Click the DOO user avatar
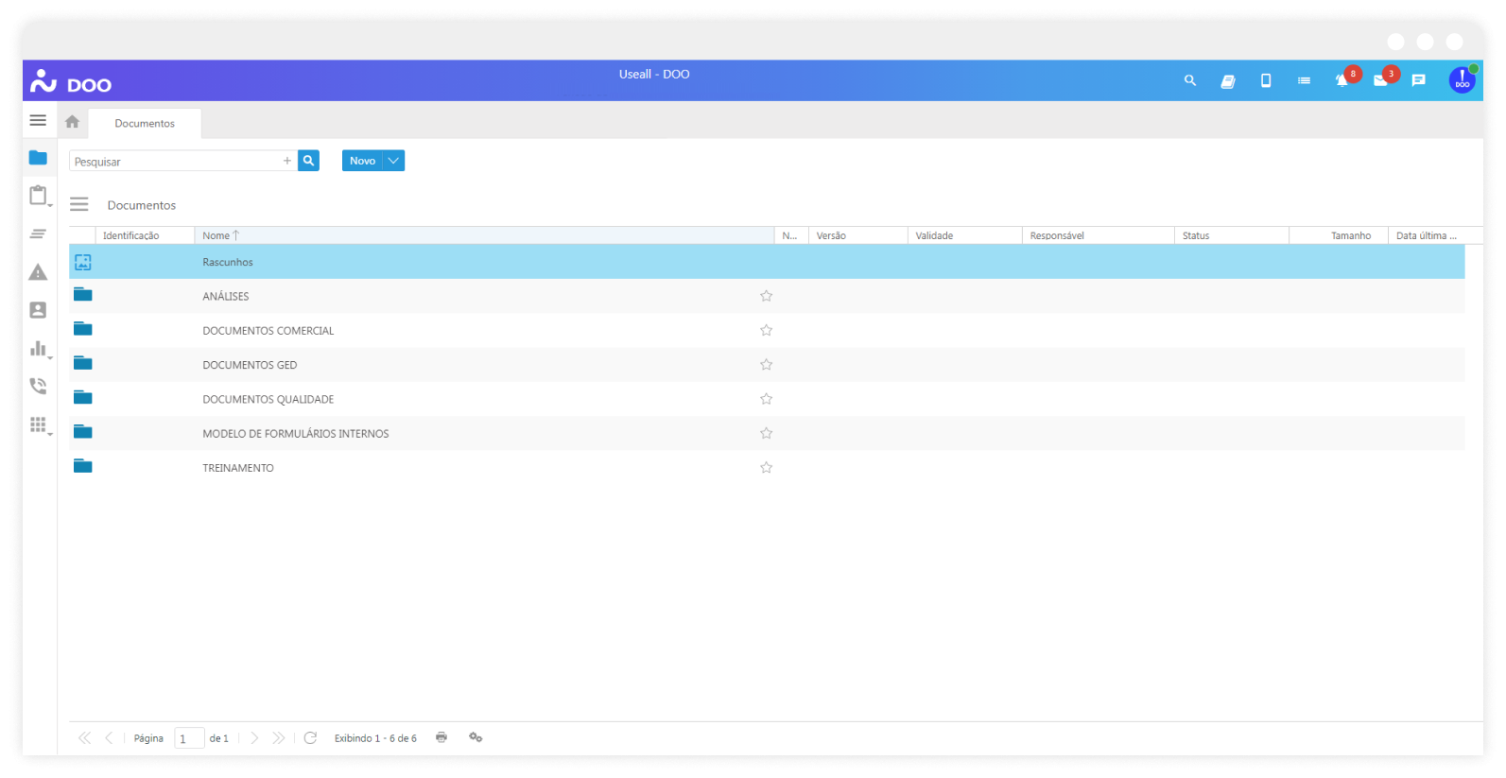The height and width of the screenshot is (778, 1506). (1463, 80)
